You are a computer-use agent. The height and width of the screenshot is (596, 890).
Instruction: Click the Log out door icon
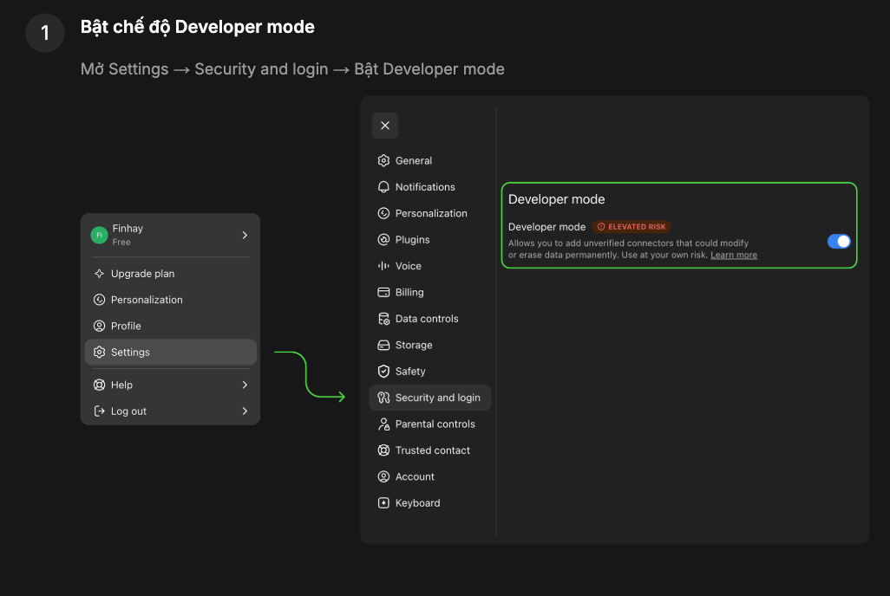100,411
